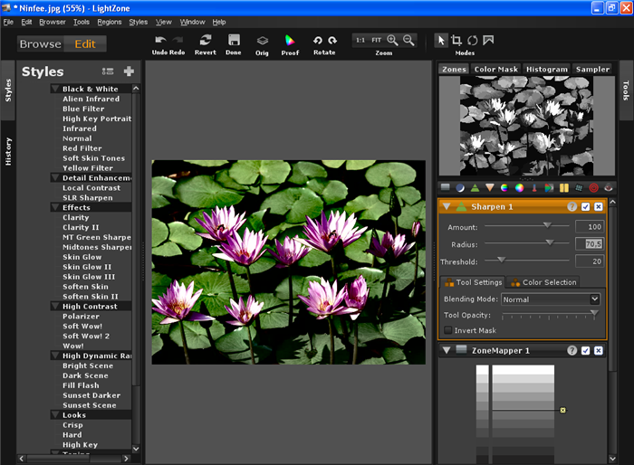Add a new style with plus icon

[129, 71]
